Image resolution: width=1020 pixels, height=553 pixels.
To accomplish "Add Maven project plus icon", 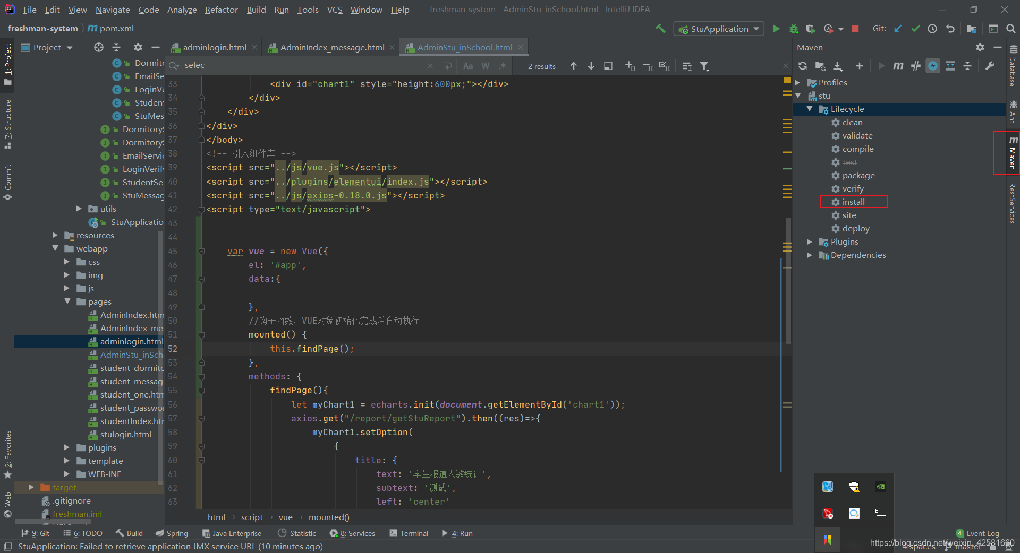I will [x=860, y=66].
